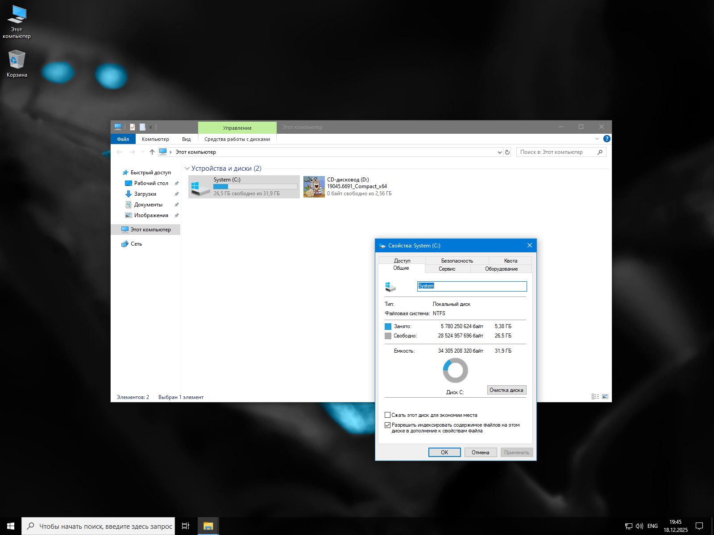Open the Quick Access Toolbar customization dropdown

pyautogui.click(x=151, y=127)
